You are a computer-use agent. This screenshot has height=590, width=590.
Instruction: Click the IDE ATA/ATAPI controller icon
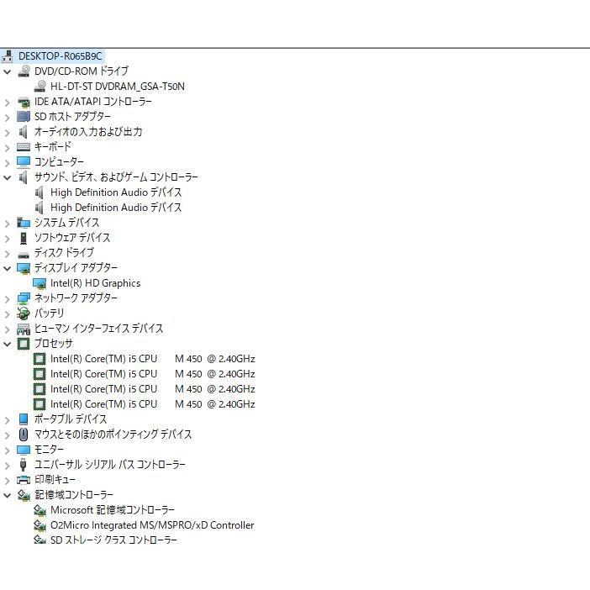(24, 102)
